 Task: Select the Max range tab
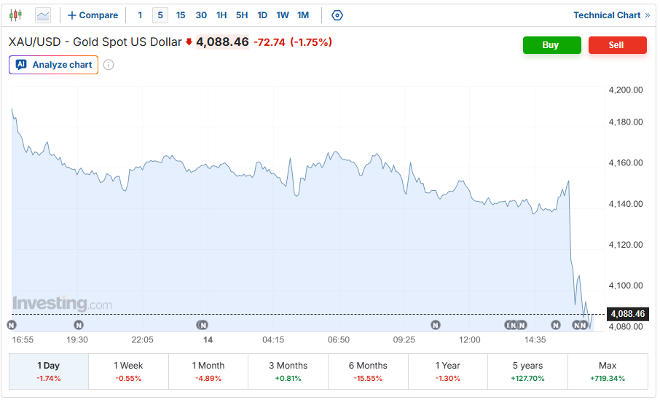click(608, 371)
